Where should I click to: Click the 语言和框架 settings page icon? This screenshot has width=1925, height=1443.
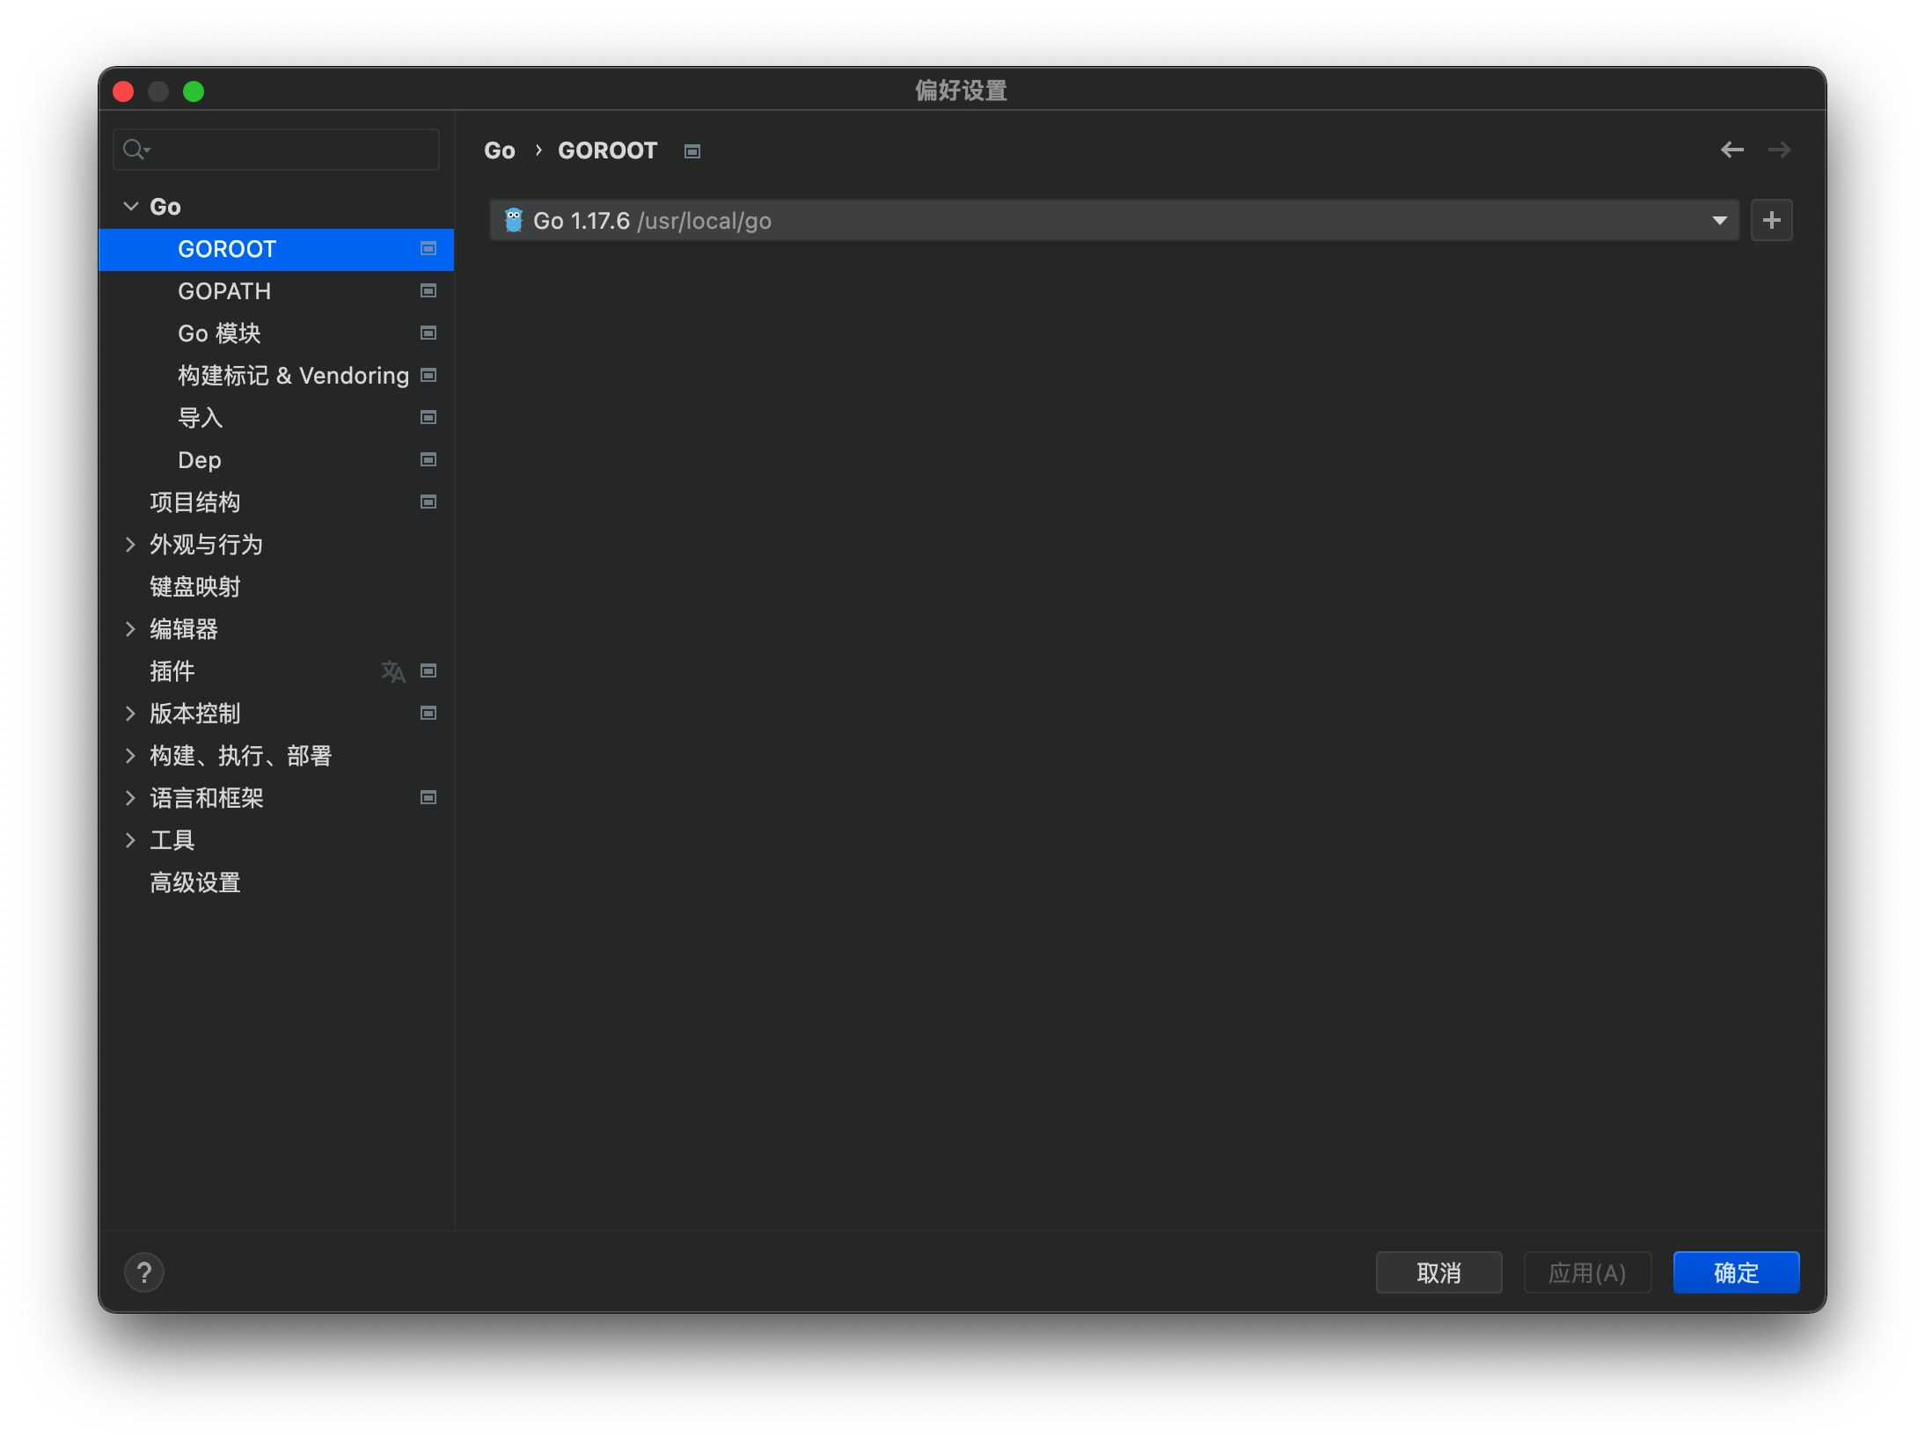click(429, 797)
